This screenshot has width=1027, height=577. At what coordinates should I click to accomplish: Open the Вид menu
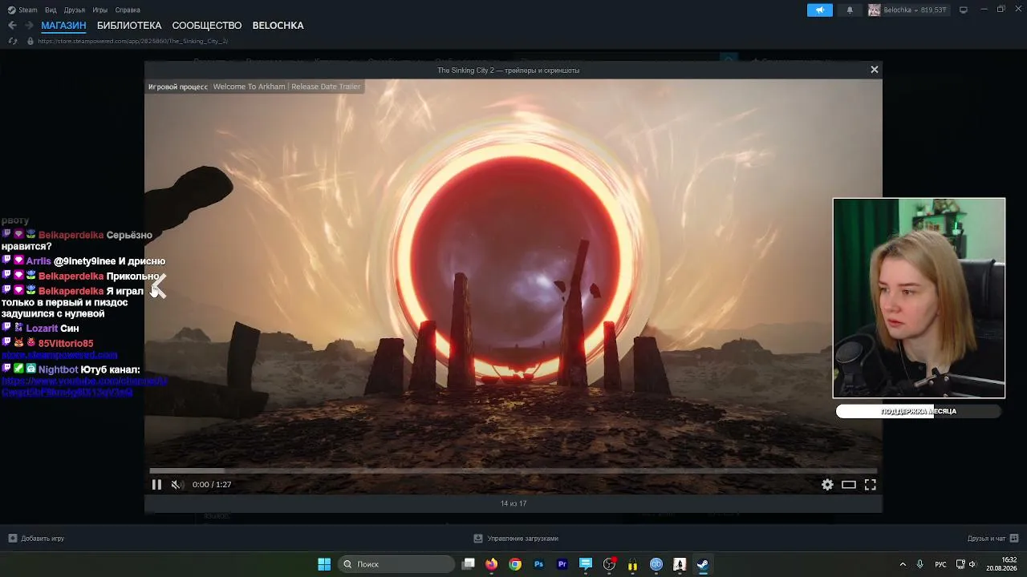point(51,10)
